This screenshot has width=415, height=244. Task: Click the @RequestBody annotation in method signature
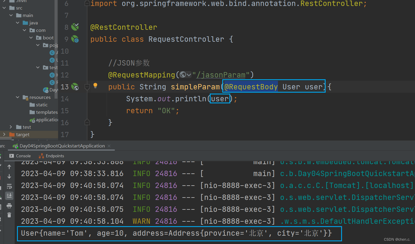[x=251, y=87]
